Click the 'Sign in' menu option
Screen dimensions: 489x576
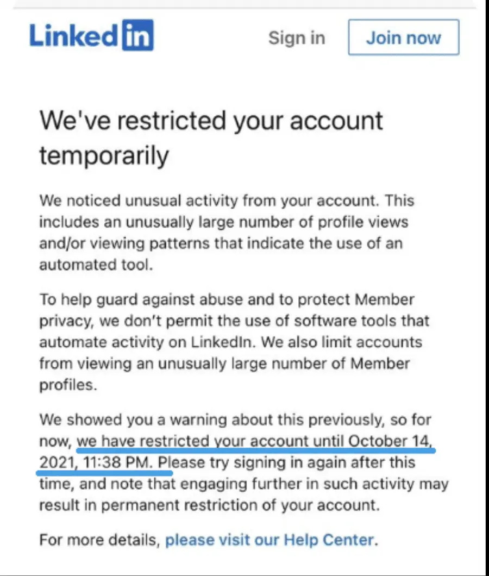tap(297, 37)
